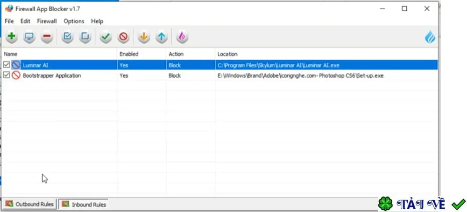Open the Help menu
This screenshot has height=212, width=467.
[x=97, y=21]
